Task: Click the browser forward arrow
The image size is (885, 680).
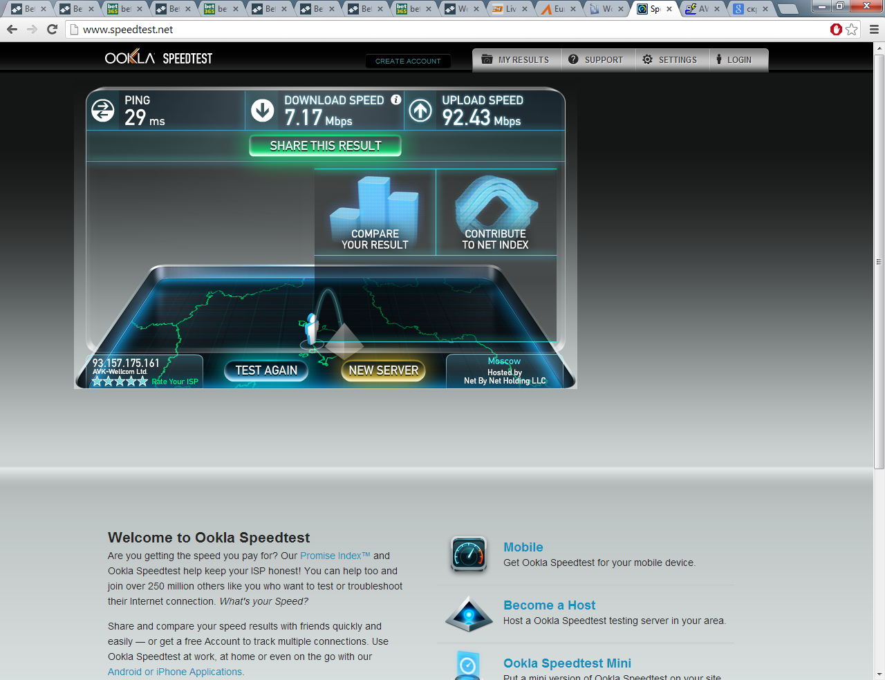Action: [x=32, y=29]
